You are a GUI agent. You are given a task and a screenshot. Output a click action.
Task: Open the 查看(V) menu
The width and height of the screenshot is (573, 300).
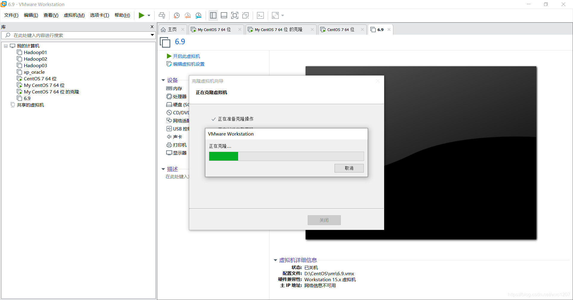click(x=51, y=15)
